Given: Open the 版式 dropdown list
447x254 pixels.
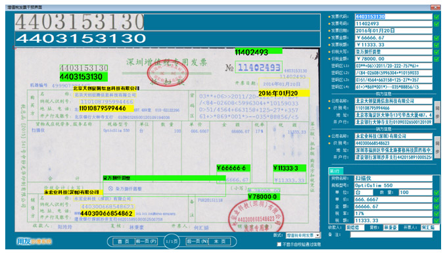Looking at the screenshot, I should click(x=318, y=236).
